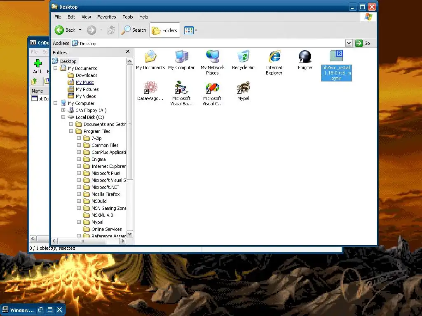Click the green Go button

tap(363, 43)
